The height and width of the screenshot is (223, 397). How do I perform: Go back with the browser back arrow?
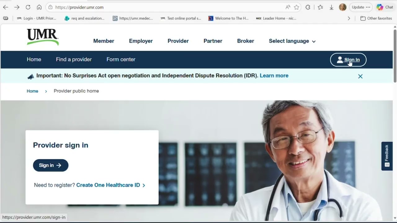click(x=6, y=7)
